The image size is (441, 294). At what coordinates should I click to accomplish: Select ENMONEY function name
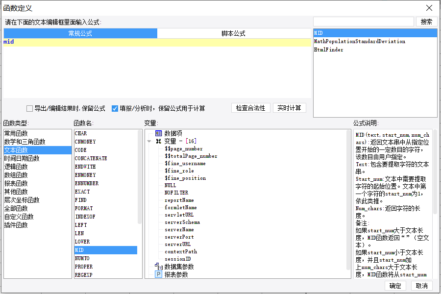pyautogui.click(x=106, y=175)
